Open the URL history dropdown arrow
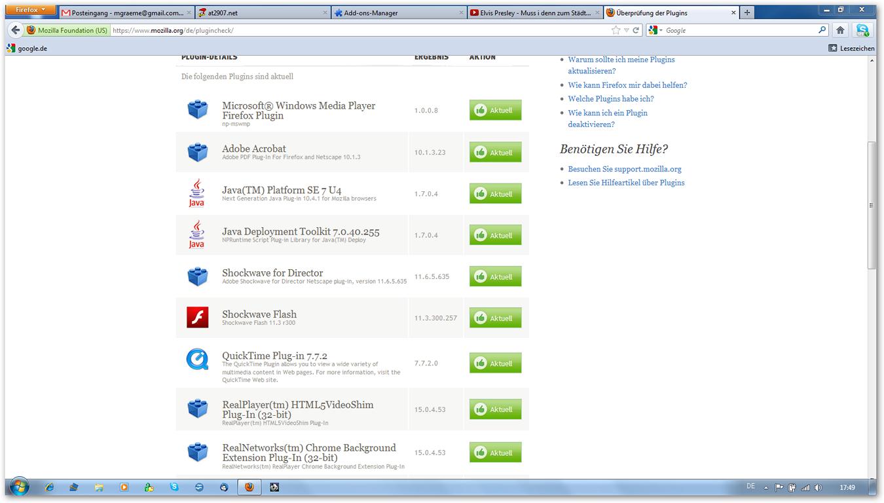This screenshot has height=503, width=884. click(627, 30)
